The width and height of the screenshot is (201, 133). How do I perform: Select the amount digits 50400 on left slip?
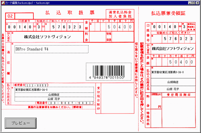click(120, 27)
